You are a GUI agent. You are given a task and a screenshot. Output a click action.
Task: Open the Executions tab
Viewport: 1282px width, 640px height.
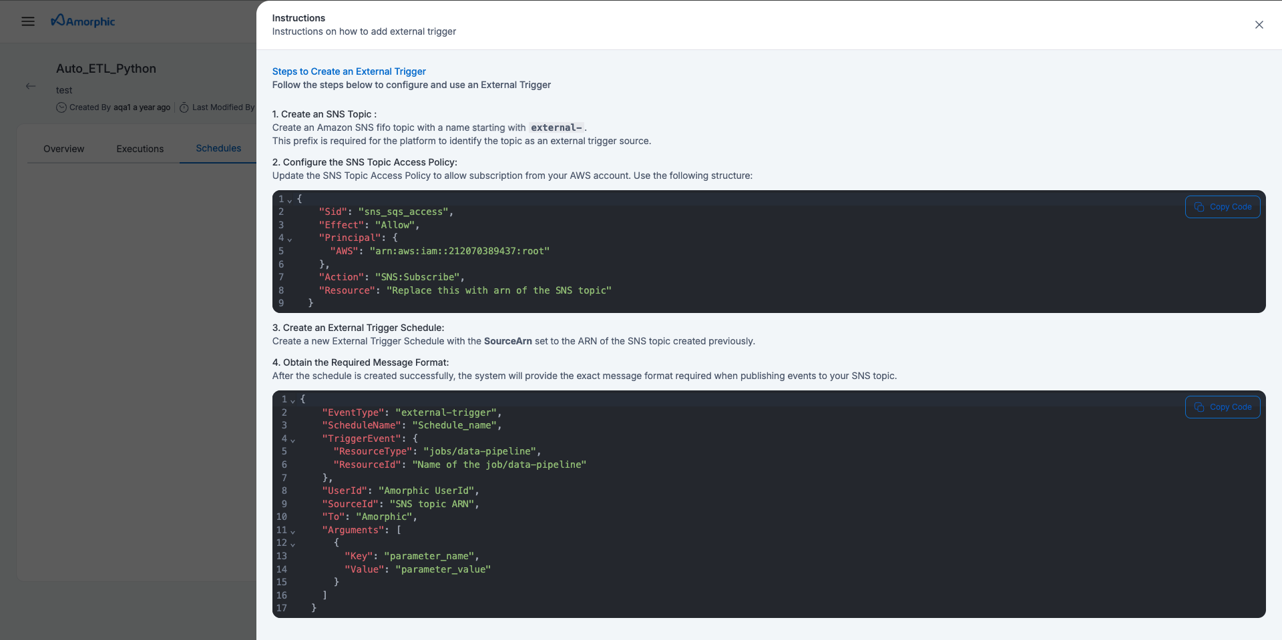(140, 149)
